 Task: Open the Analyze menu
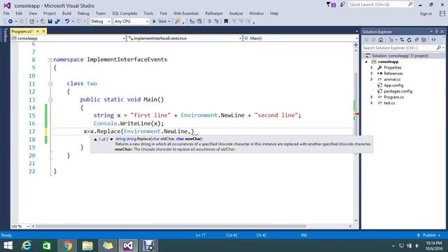(x=236, y=13)
